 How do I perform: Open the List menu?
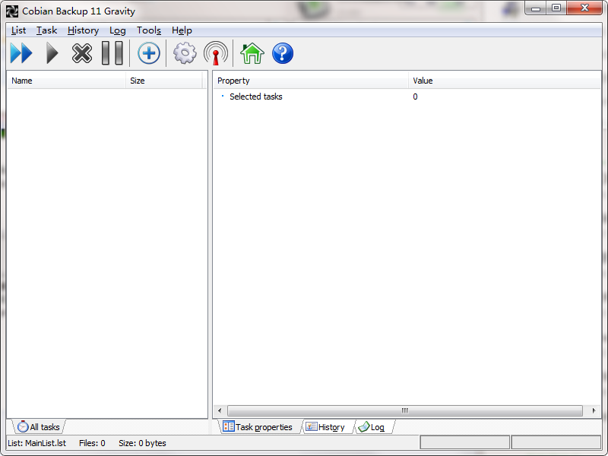[18, 30]
